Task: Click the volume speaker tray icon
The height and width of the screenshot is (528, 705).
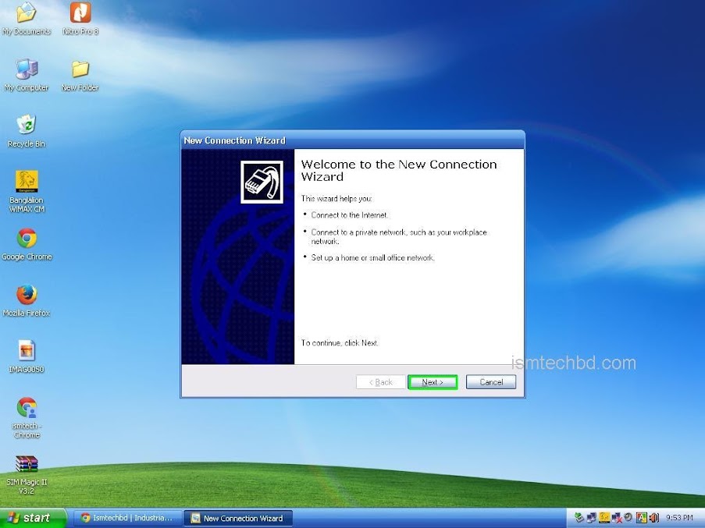Action: (x=653, y=518)
